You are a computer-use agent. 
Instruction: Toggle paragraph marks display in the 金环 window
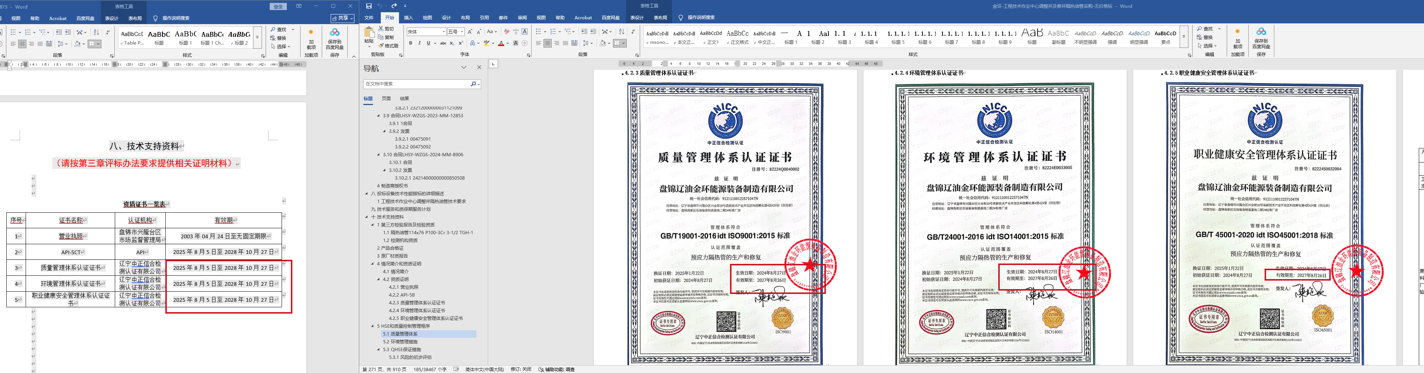click(633, 32)
